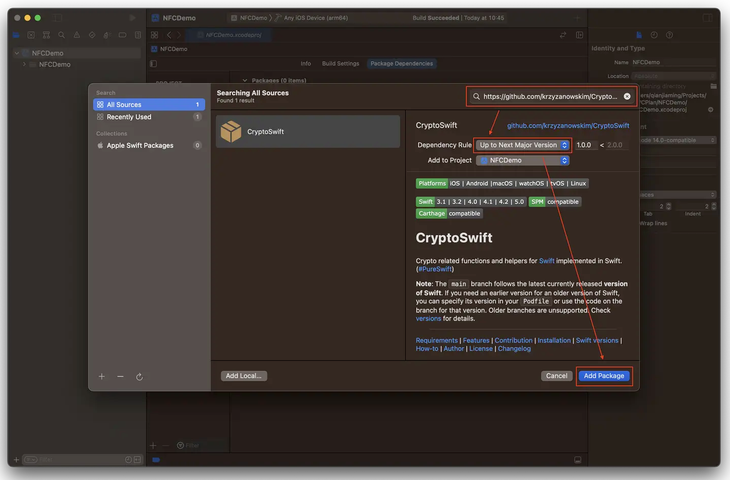The image size is (730, 480).
Task: Toggle the debug area at bottom right
Action: coord(578,460)
